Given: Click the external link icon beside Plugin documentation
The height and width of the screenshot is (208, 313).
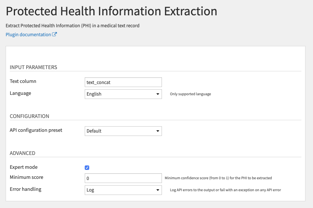Looking at the screenshot, I should point(54,34).
